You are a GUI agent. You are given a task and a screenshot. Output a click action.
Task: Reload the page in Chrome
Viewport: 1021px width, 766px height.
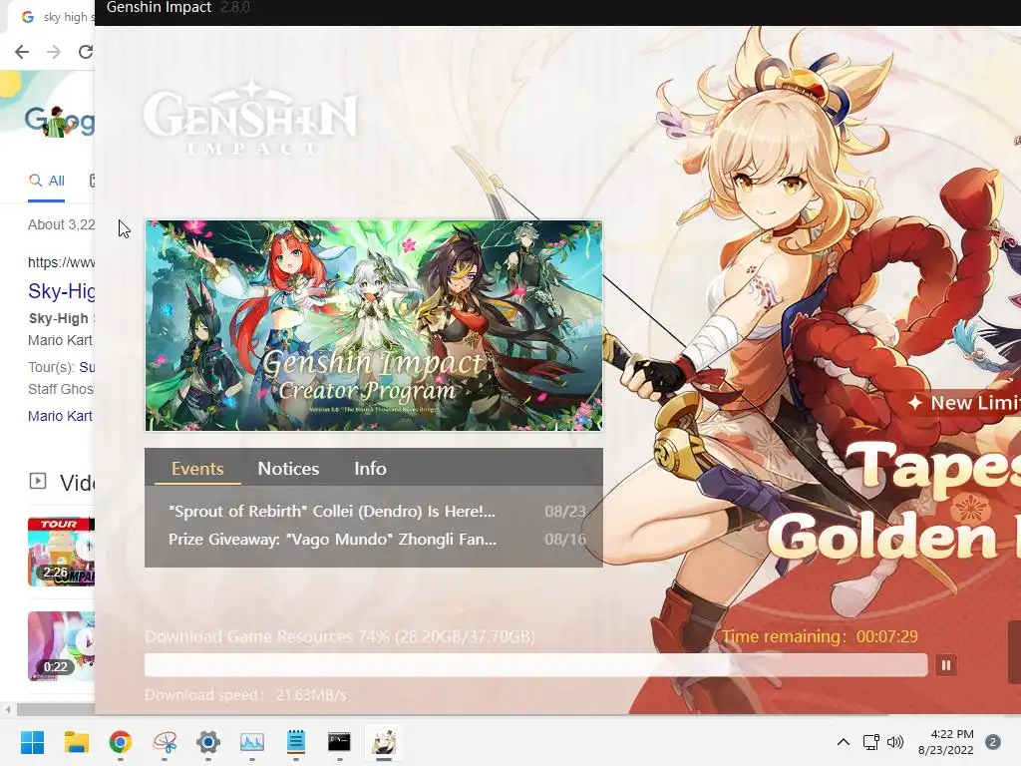(86, 52)
